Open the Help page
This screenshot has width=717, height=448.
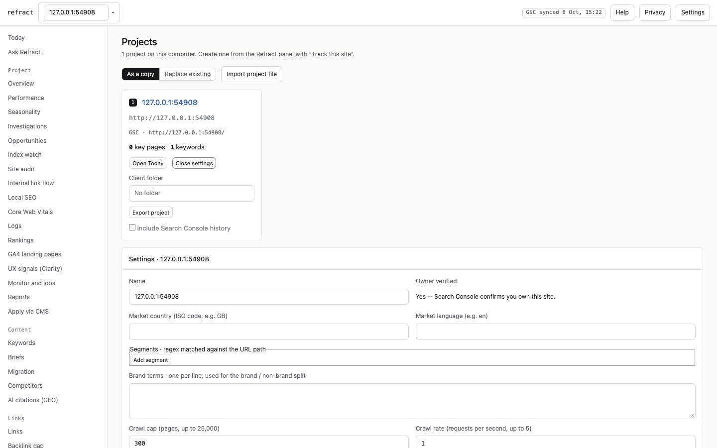622,12
